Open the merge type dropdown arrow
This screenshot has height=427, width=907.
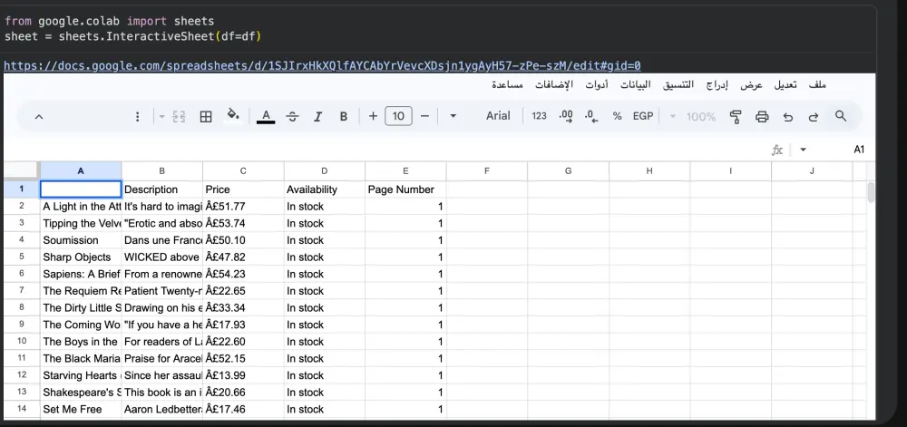coord(162,117)
